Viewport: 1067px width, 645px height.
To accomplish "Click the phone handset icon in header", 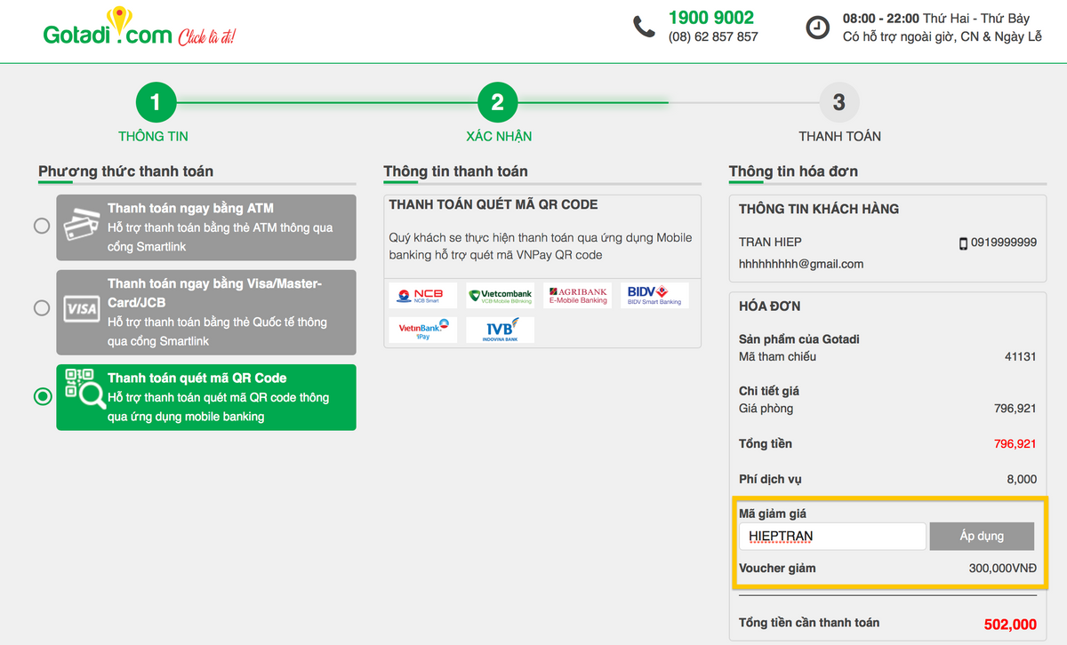I will [644, 27].
